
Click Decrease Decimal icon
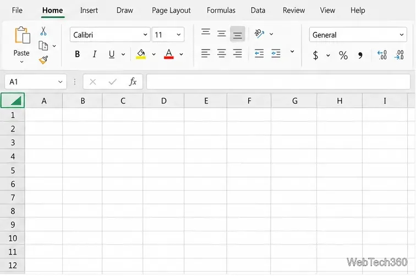(399, 55)
